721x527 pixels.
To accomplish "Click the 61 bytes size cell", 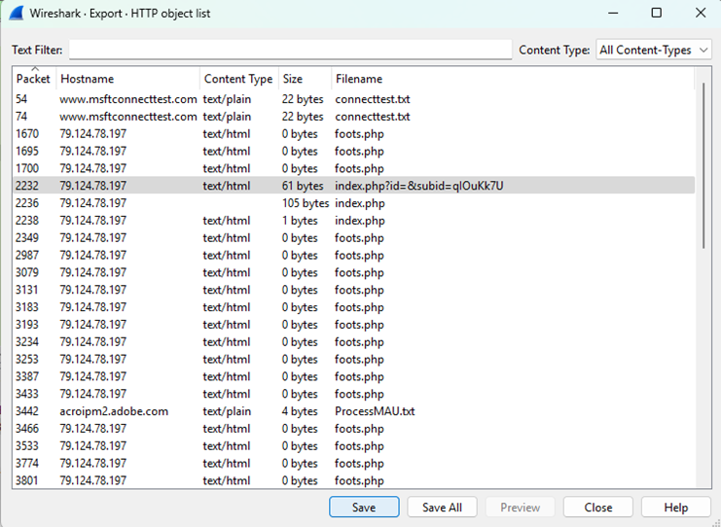I will (303, 186).
